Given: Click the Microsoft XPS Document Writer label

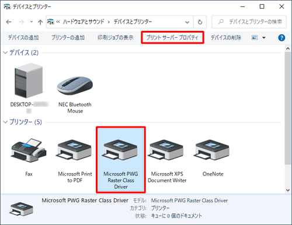Looking at the screenshot, I should click(x=167, y=177).
